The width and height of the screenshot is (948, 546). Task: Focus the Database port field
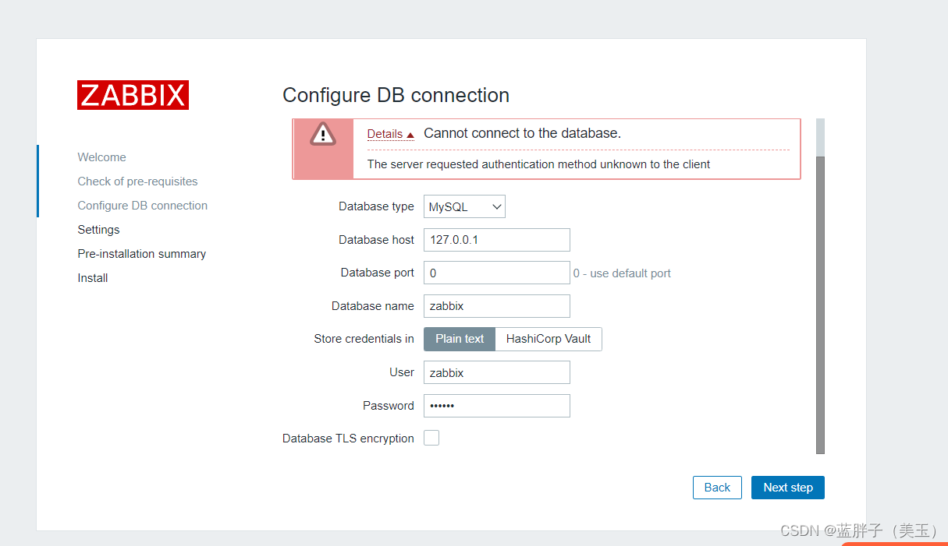[497, 273]
